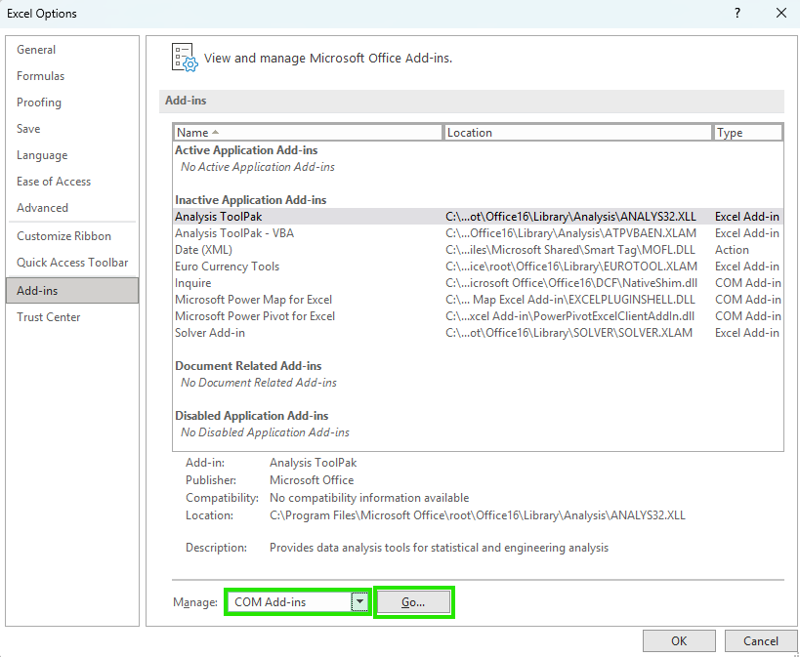Click the Help question mark icon
Viewport: 800px width, 657px height.
point(737,13)
